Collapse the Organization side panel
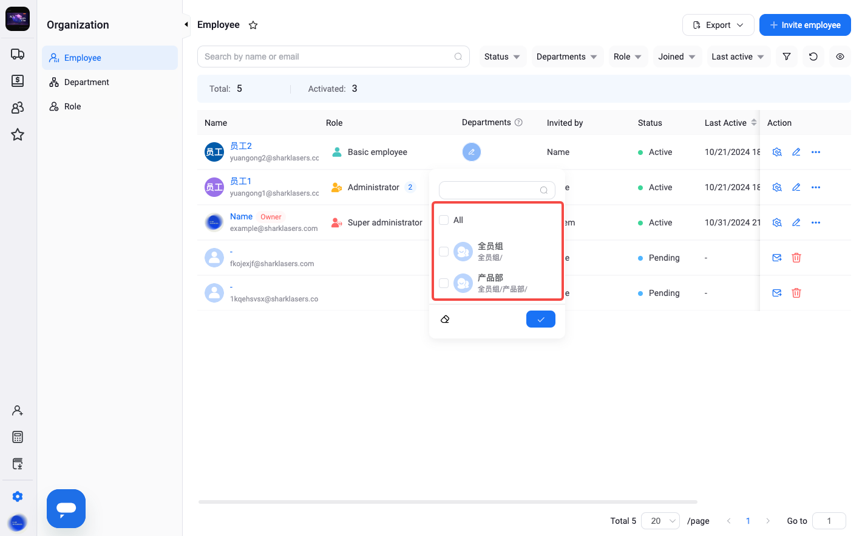This screenshot has width=862, height=536. point(186,24)
